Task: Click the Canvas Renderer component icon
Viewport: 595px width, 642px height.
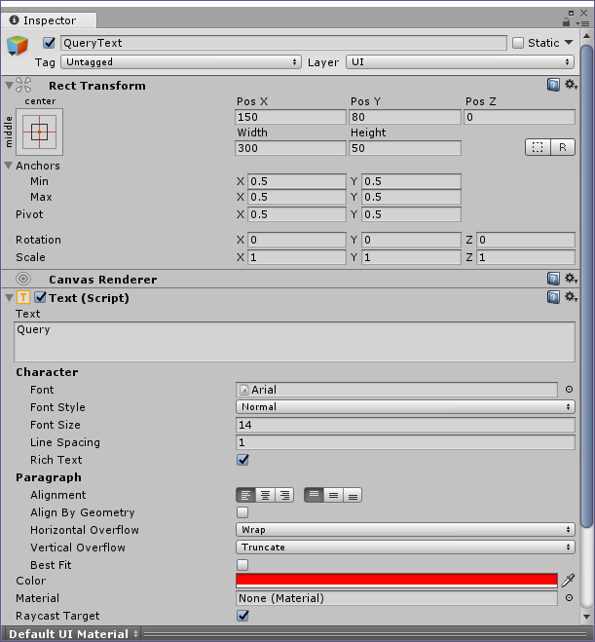Action: pyautogui.click(x=23, y=279)
